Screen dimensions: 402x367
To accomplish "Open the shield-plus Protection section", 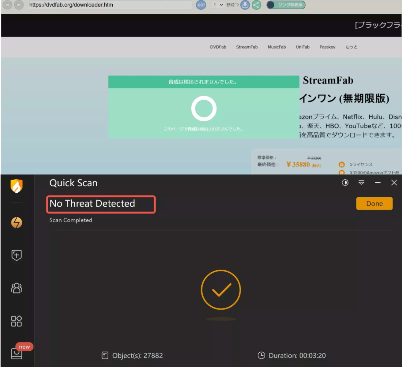I will click(16, 256).
